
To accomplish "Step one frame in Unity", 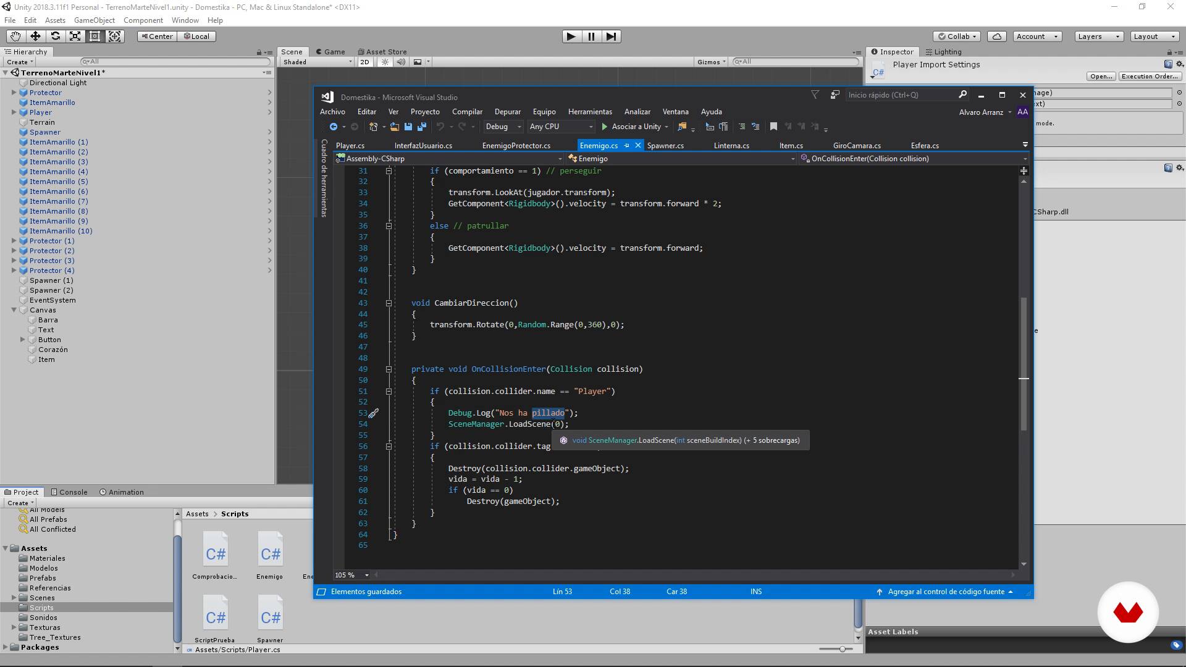I will pyautogui.click(x=611, y=36).
